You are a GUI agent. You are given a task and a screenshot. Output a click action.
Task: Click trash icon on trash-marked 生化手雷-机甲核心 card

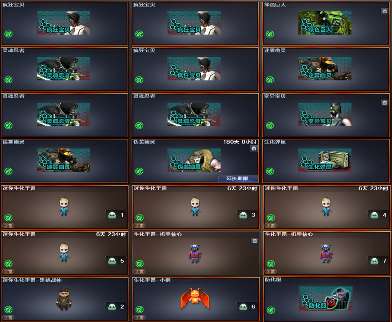[x=254, y=241]
